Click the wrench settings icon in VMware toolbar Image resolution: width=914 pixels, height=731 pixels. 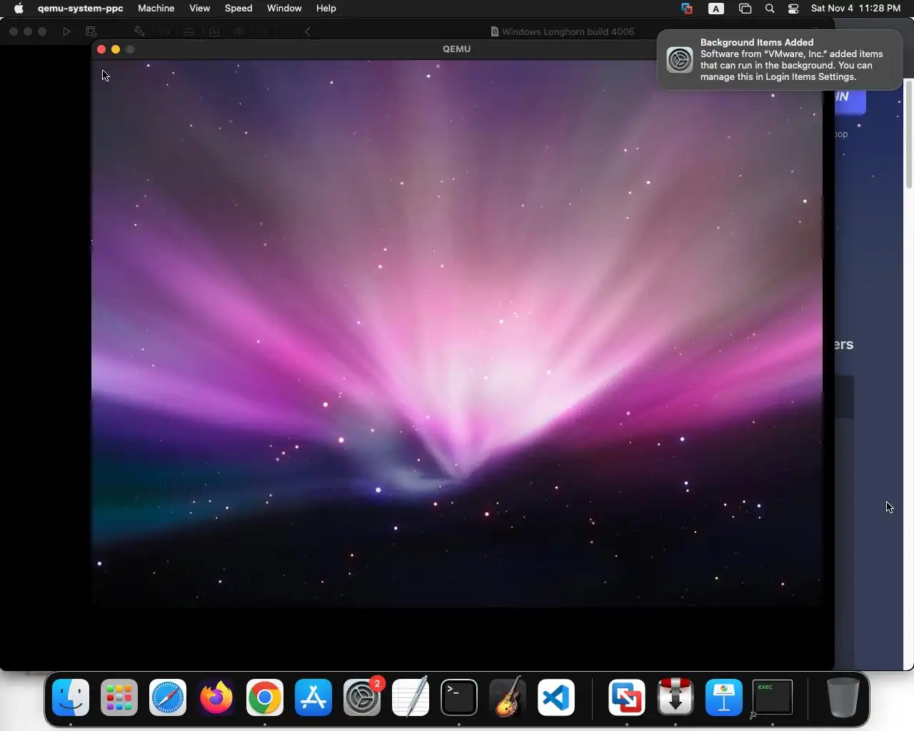(139, 31)
